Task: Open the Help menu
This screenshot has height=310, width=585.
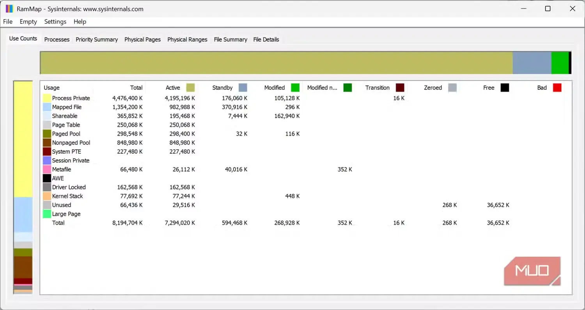Action: [x=80, y=21]
